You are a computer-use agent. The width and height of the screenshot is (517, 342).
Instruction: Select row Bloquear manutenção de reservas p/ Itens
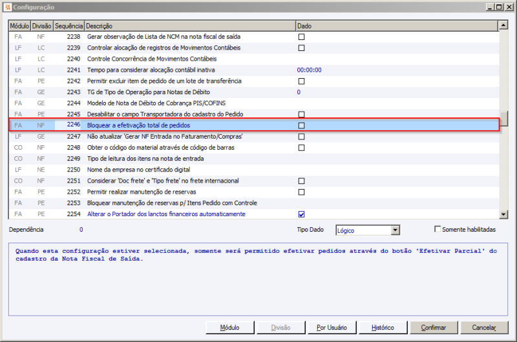pos(254,203)
